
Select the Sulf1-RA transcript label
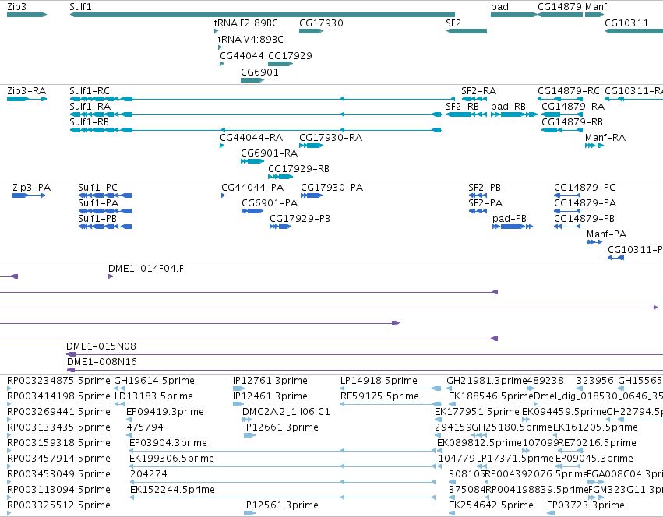point(90,106)
